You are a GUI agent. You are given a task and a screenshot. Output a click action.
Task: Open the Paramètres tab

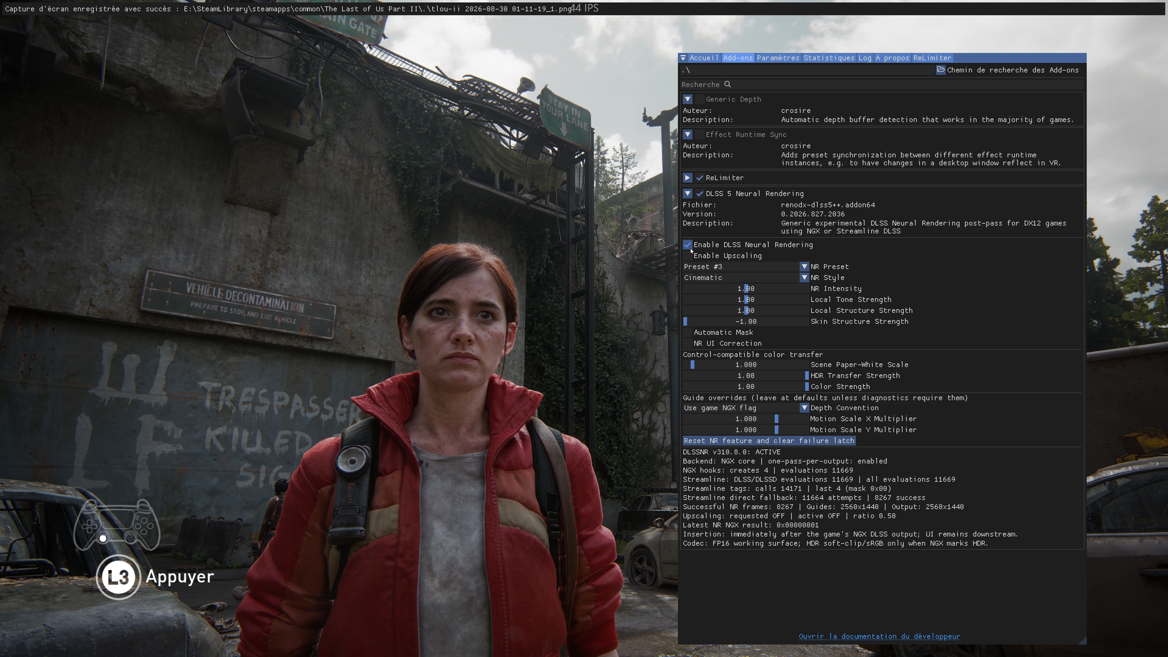tap(778, 58)
